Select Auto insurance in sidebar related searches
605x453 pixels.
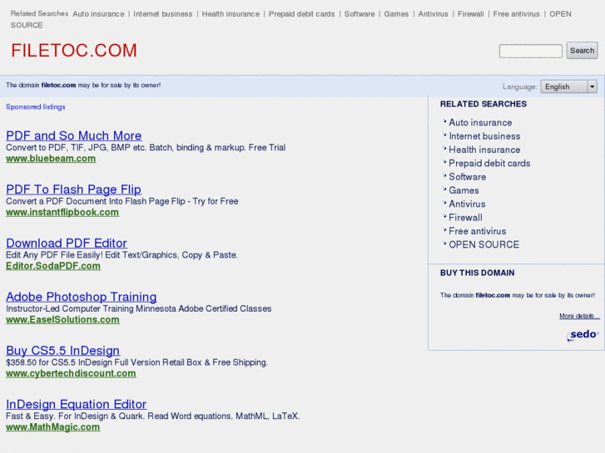[x=480, y=122]
